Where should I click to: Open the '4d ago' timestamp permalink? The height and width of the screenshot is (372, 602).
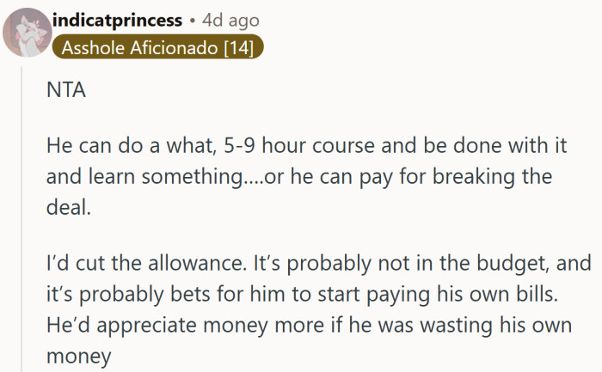pyautogui.click(x=230, y=19)
